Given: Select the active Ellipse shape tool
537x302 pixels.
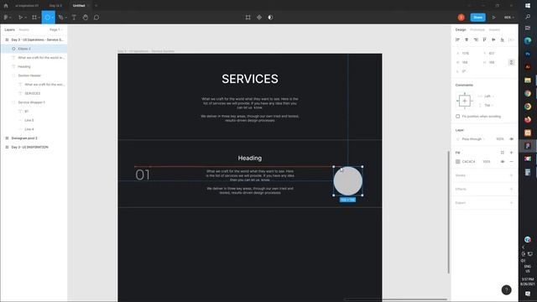Looking at the screenshot, I should click(47, 18).
